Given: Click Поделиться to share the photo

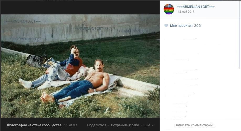Looking at the screenshot, I should [x=97, y=125].
